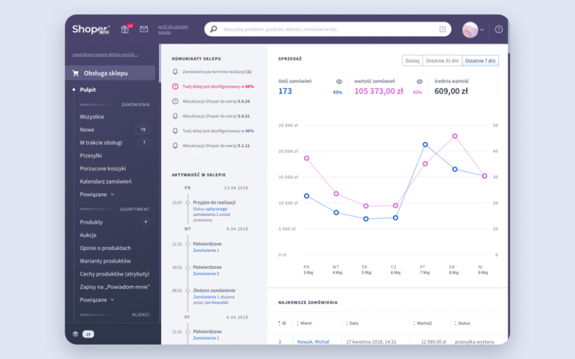Screen dimensions: 575x359
Task: Click the magnifier icon in search bar
Action: [213, 29]
